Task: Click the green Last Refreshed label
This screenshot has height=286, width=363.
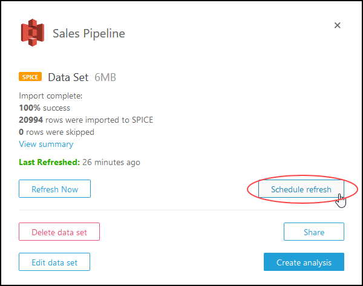Action: click(x=49, y=162)
